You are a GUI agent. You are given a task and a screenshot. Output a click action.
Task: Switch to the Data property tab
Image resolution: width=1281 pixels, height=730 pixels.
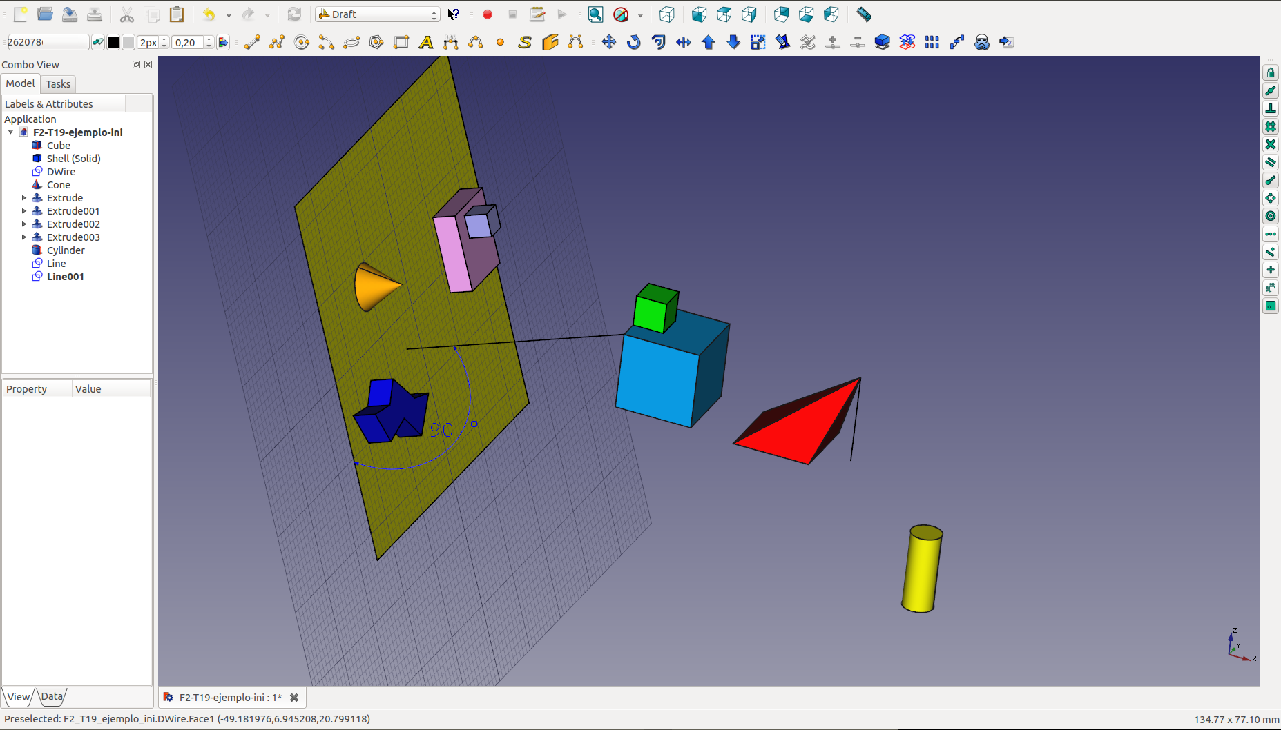point(52,696)
